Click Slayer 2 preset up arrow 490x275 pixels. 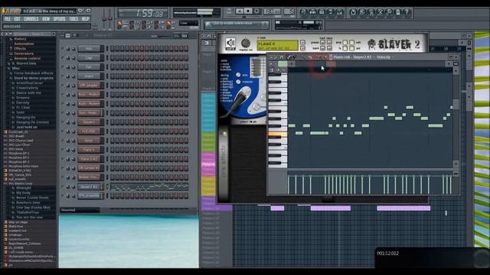click(x=302, y=42)
